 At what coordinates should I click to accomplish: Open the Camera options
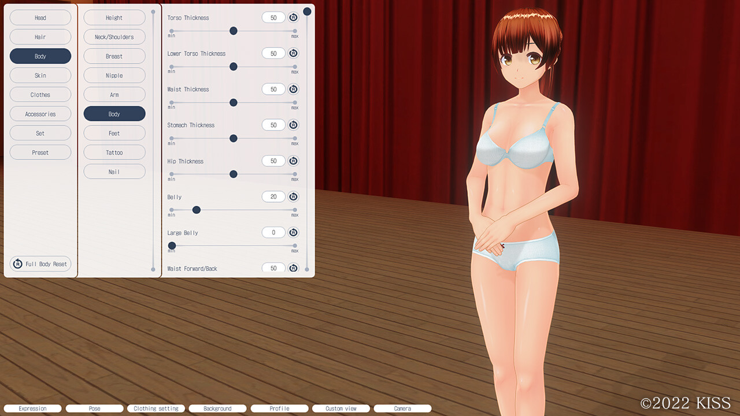[x=402, y=408]
